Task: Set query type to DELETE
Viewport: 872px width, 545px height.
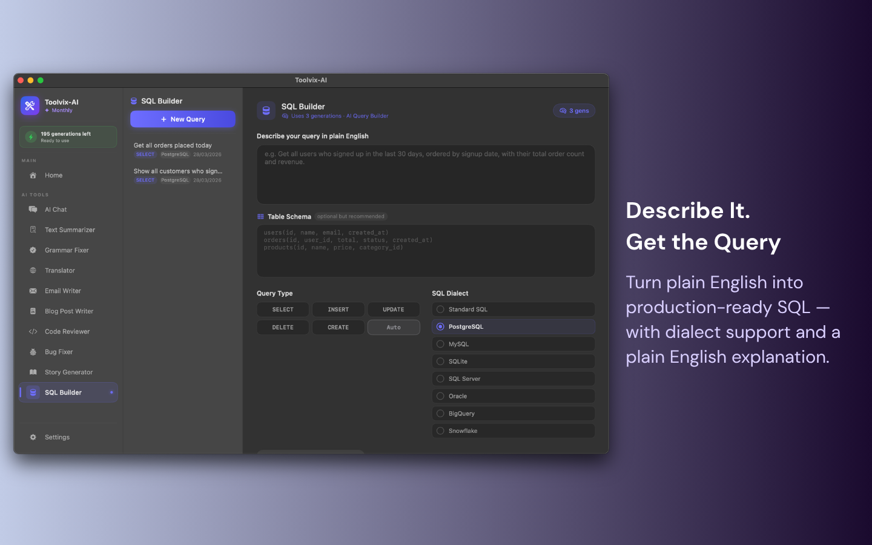Action: coord(283,328)
